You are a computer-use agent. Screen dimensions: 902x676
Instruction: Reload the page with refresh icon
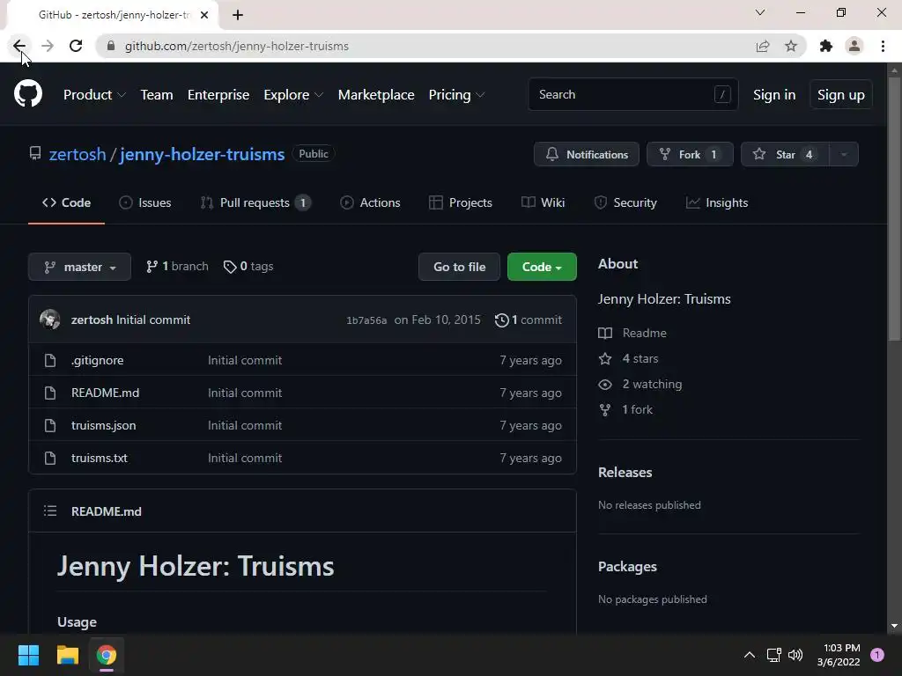(x=76, y=46)
